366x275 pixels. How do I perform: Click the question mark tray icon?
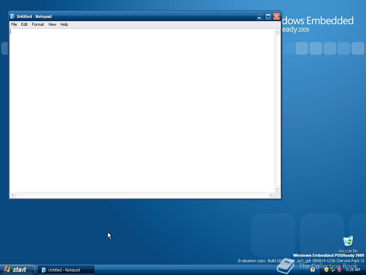312,270
